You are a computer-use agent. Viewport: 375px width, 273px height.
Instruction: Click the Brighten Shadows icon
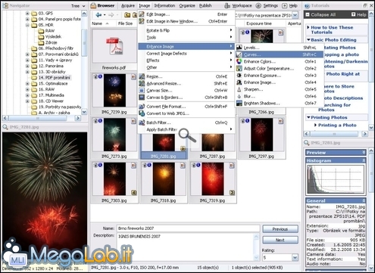click(239, 103)
